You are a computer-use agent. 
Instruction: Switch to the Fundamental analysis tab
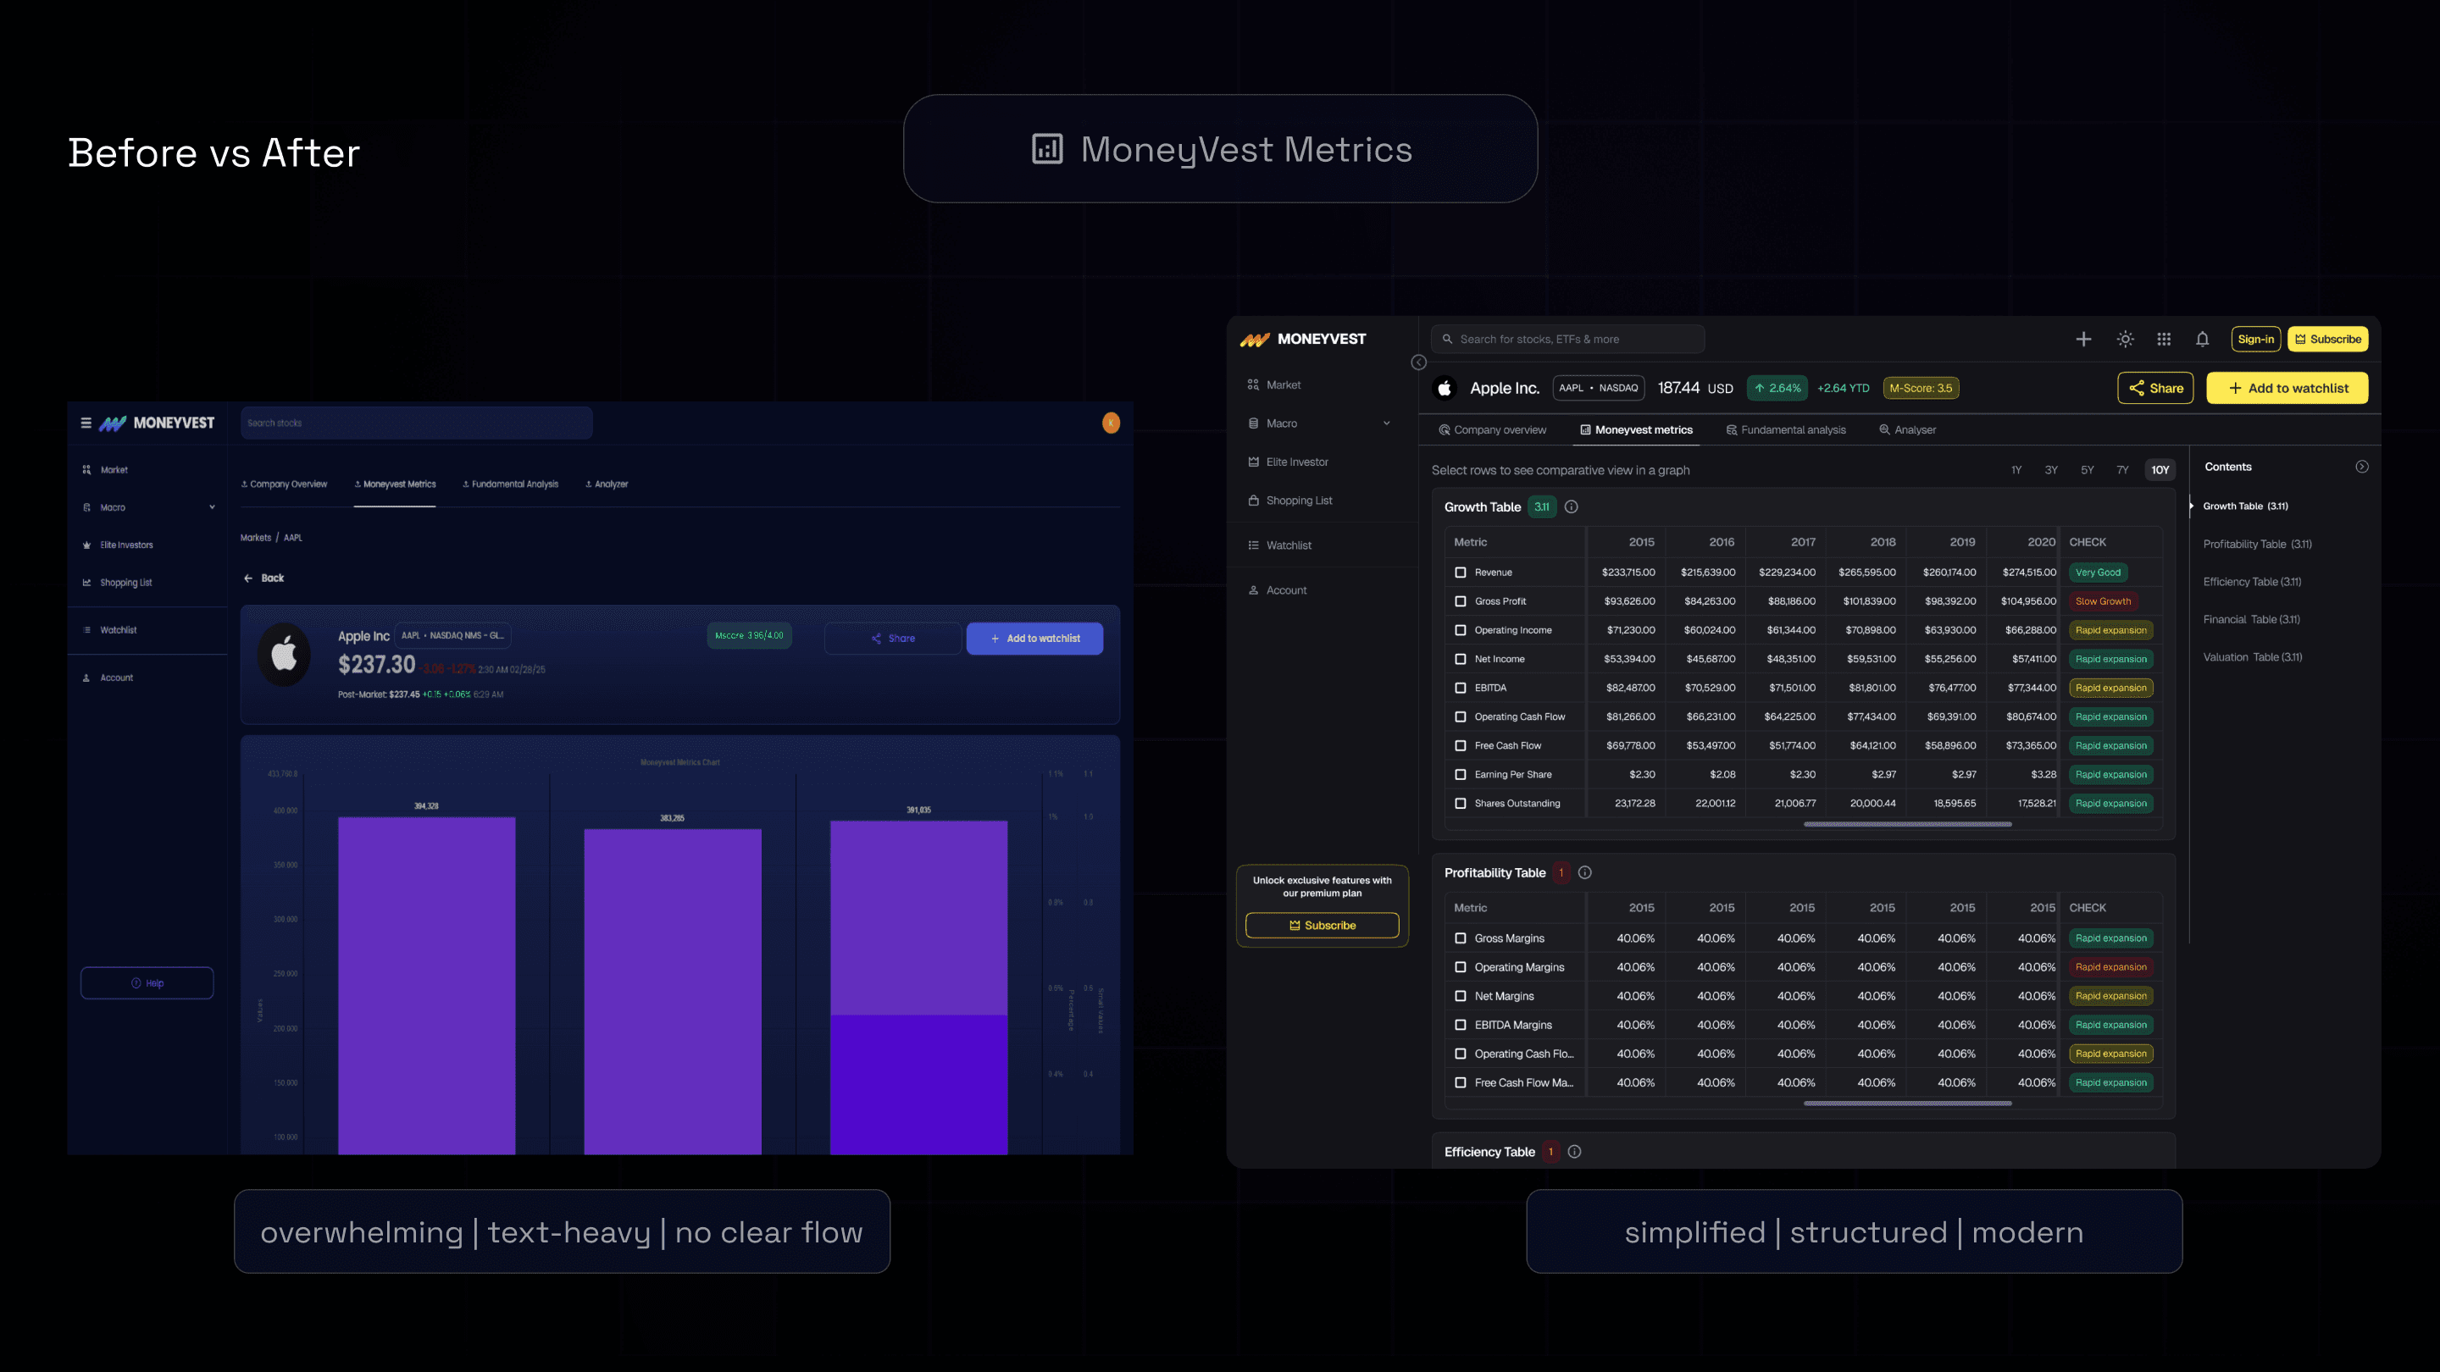1787,430
